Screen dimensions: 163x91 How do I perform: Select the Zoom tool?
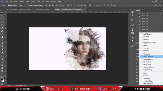click(2, 71)
